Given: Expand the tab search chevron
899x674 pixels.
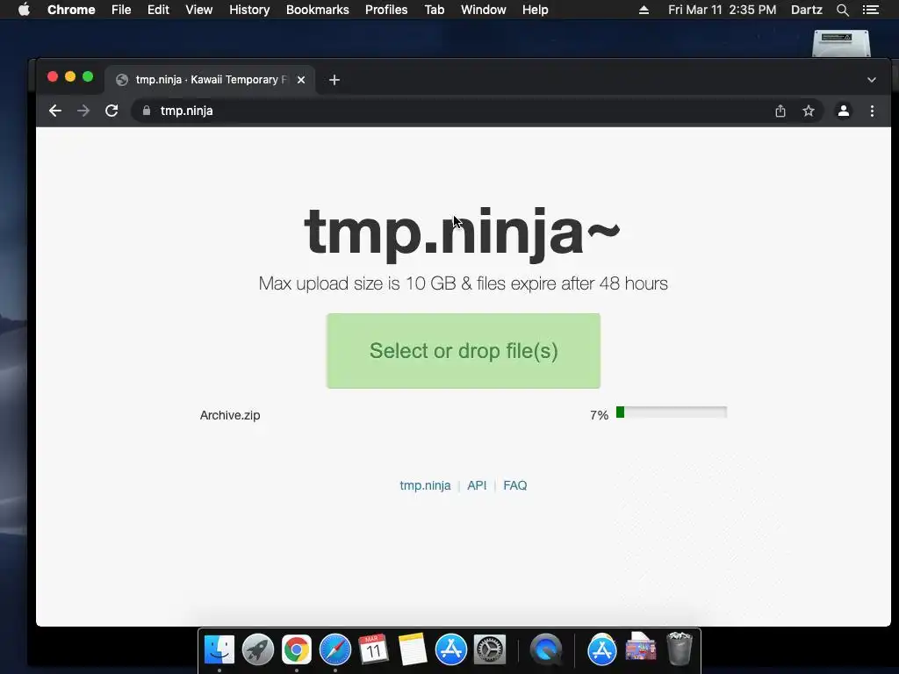Looking at the screenshot, I should (872, 80).
